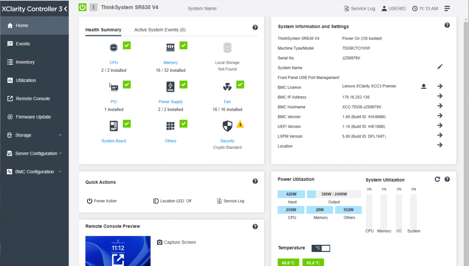Click the Memory module icon
Viewport: 469px width, 266px height.
[x=170, y=48]
